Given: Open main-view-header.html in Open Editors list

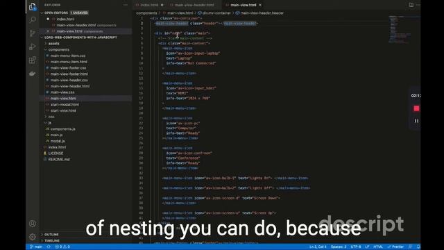Looking at the screenshot, I should (x=76, y=25).
